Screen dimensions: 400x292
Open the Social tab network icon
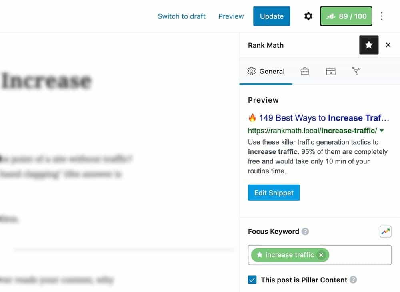[356, 72]
